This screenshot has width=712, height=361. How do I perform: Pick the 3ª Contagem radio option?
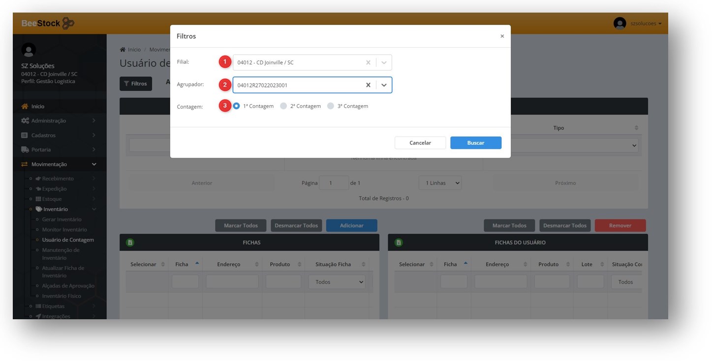(331, 106)
